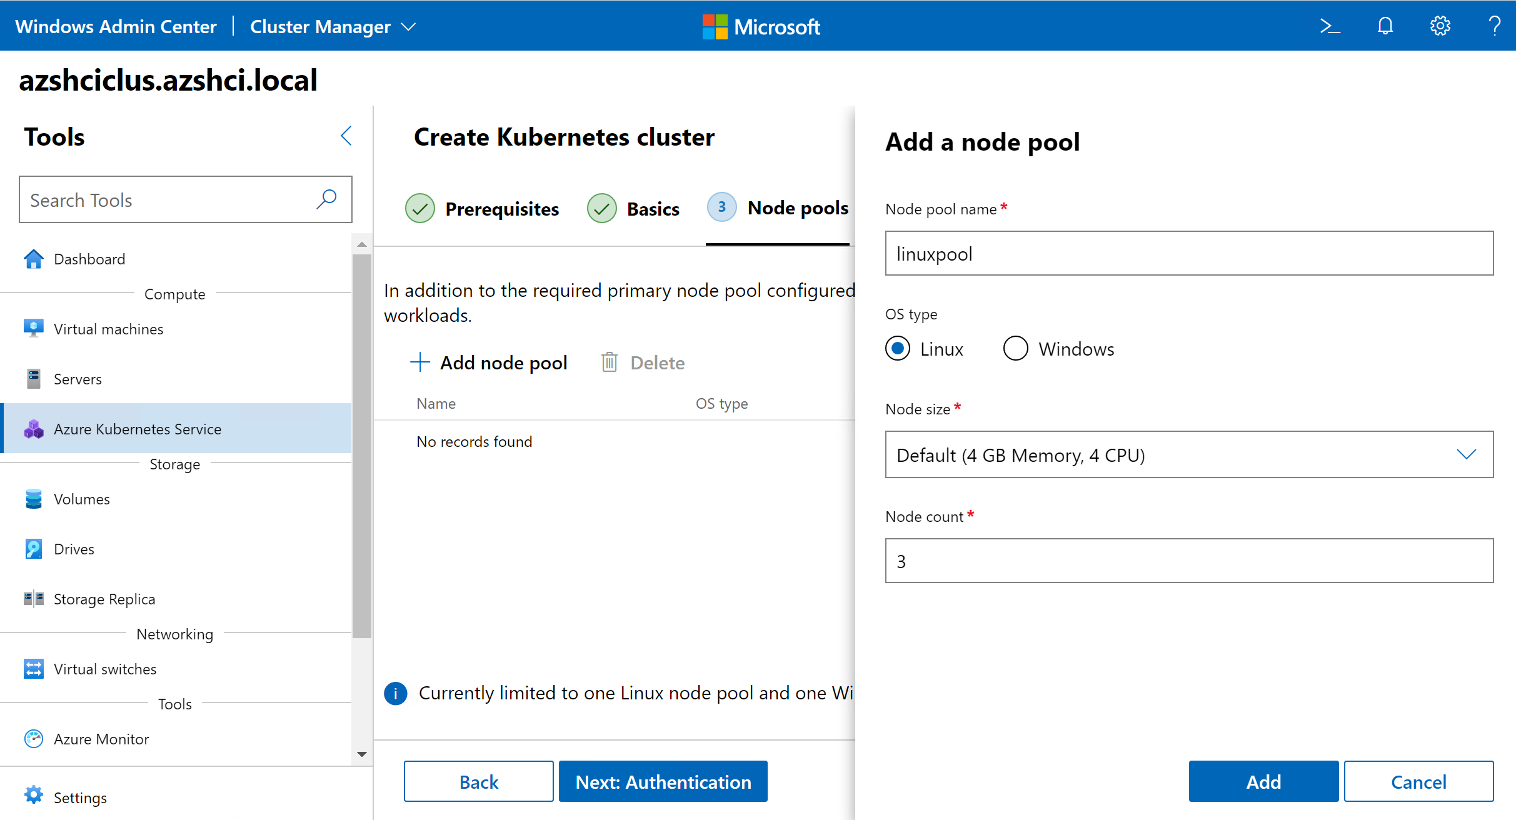
Task: Click Next: Authentication button
Action: pyautogui.click(x=663, y=781)
